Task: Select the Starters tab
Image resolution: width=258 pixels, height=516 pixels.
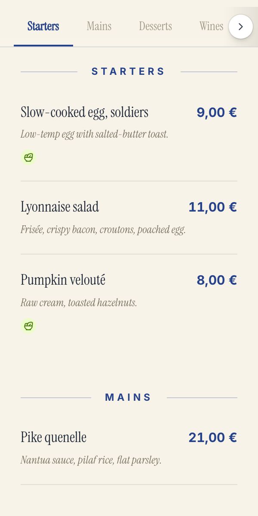Action: [x=43, y=26]
